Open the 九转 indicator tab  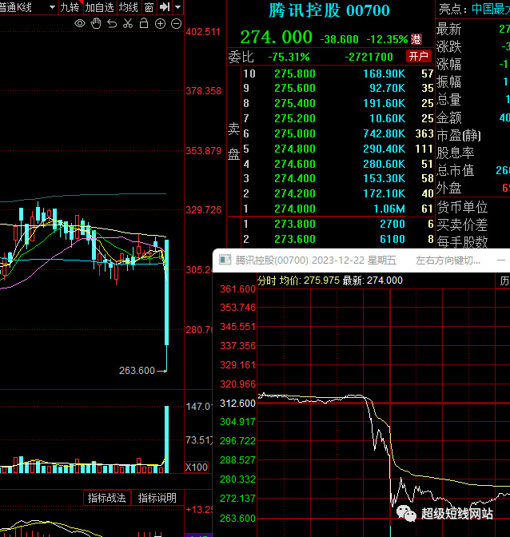pyautogui.click(x=70, y=7)
